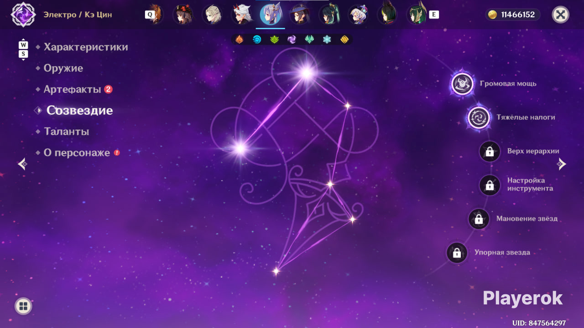
Task: Go to the next character with right arrow
Action: (562, 164)
